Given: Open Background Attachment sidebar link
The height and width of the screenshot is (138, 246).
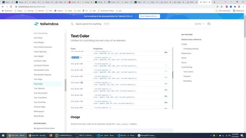Looking at the screenshot, I should point(44,128).
